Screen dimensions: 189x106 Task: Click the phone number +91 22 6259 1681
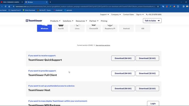tap(154, 14)
